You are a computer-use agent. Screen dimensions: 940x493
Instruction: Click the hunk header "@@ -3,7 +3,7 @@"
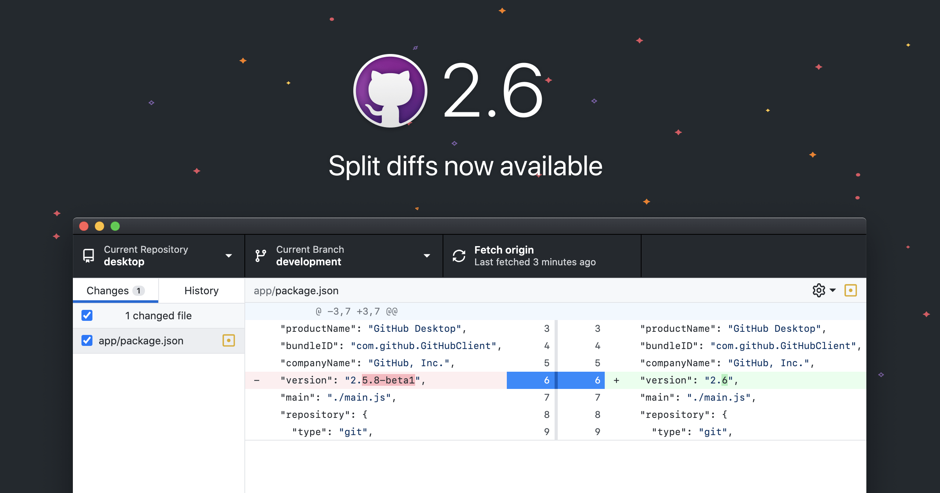click(356, 311)
